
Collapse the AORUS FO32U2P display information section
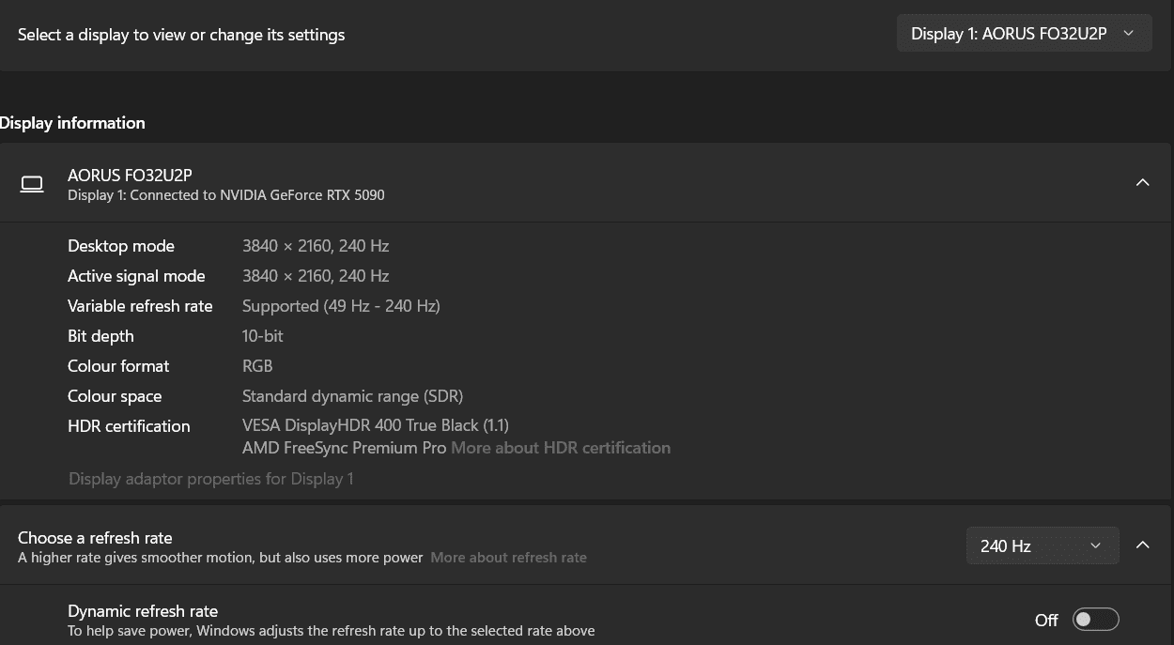[x=1142, y=182]
